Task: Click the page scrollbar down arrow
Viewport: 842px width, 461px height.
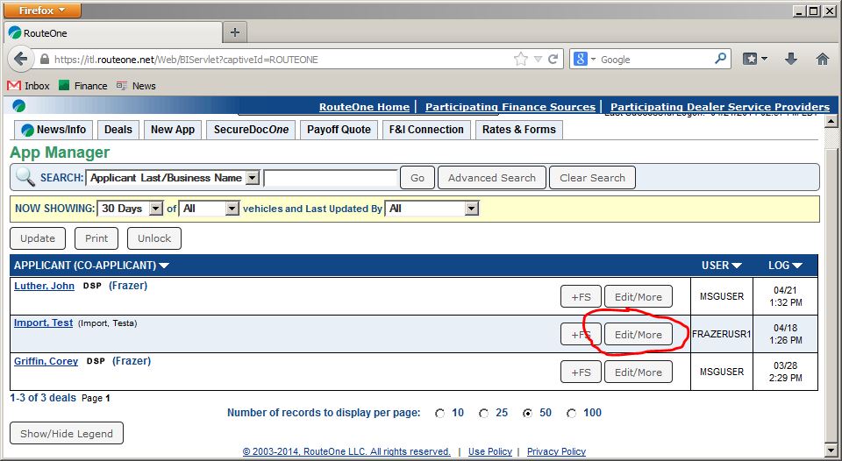Action: coord(831,450)
